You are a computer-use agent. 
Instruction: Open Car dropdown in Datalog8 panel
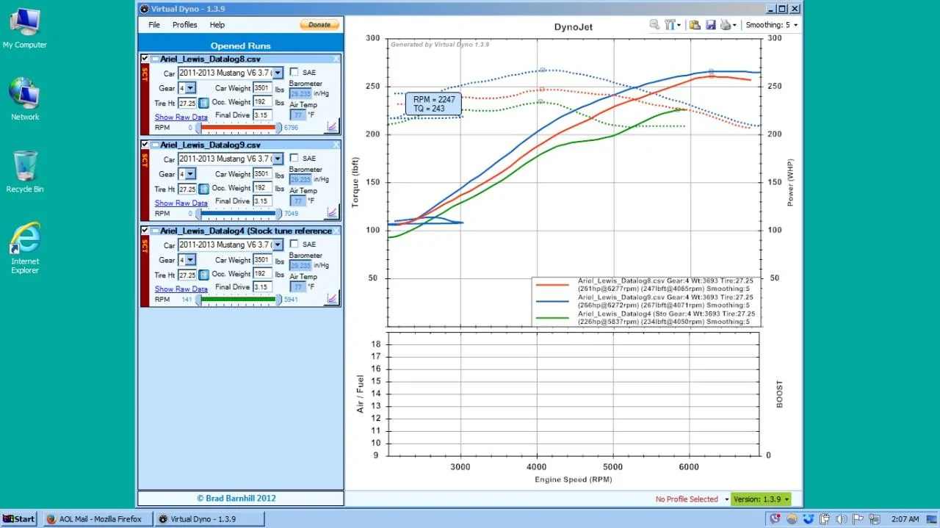click(x=278, y=73)
